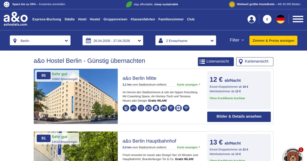Open the 2 Erwachsene guests dropdown
This screenshot has height=161, width=307.
pyautogui.click(x=186, y=40)
